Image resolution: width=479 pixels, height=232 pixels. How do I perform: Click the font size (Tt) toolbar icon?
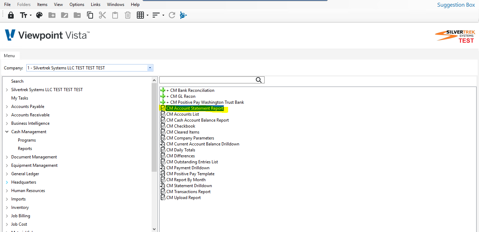coord(24,15)
